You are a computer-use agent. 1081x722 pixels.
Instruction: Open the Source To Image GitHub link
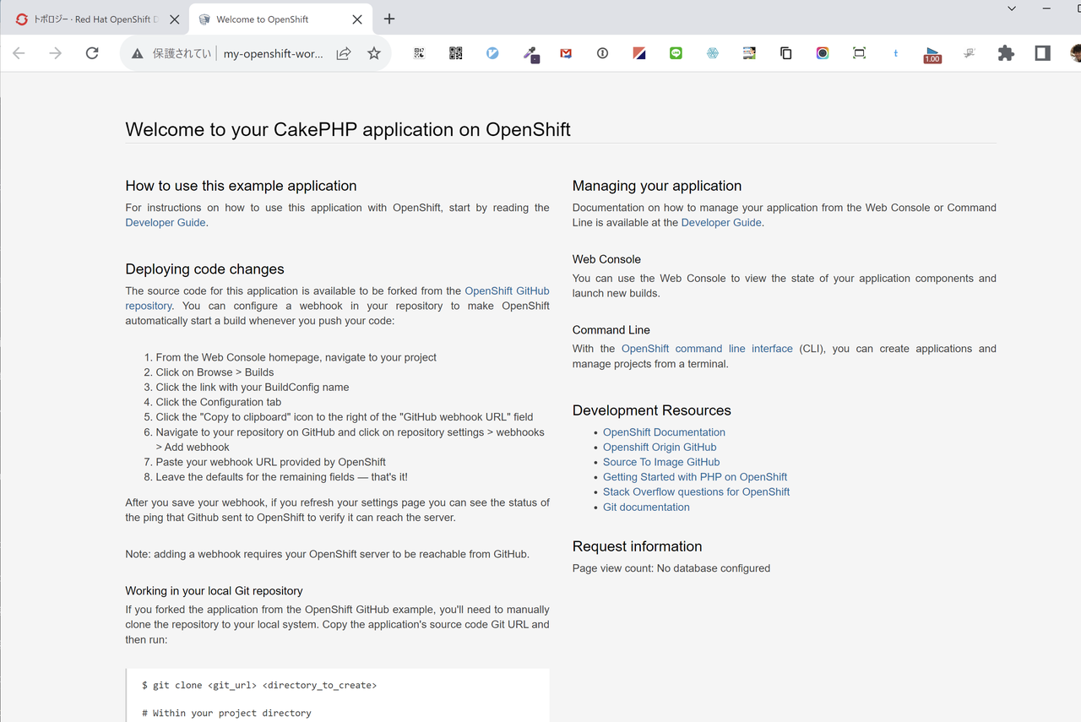coord(661,462)
